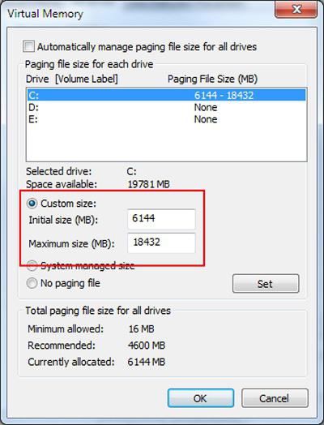
Task: Choose the No paging file radio button
Action: (x=32, y=283)
